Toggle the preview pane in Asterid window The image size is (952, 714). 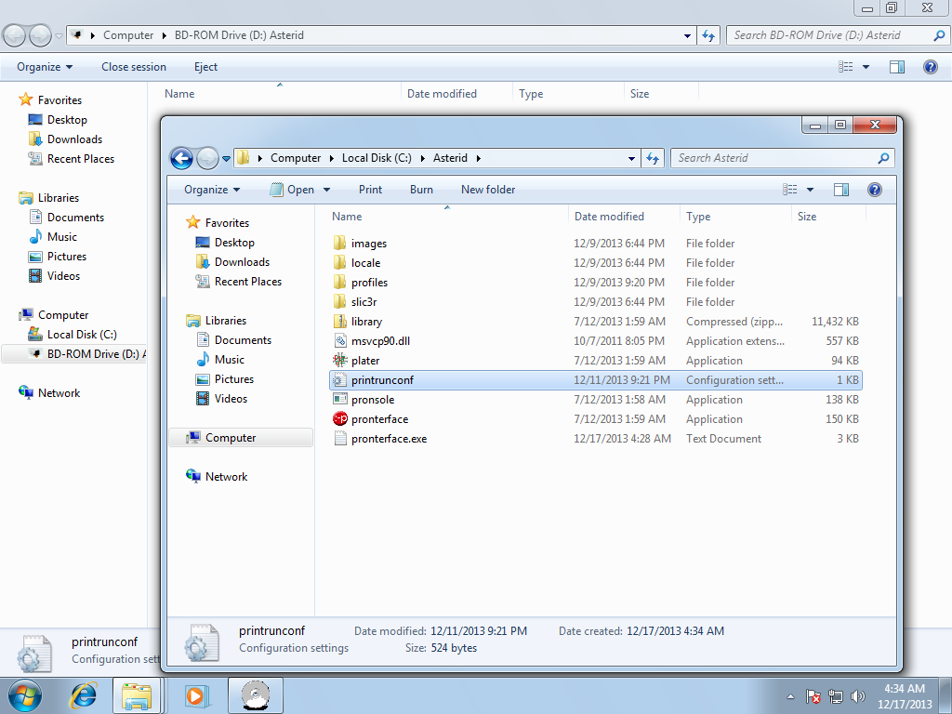tap(841, 190)
